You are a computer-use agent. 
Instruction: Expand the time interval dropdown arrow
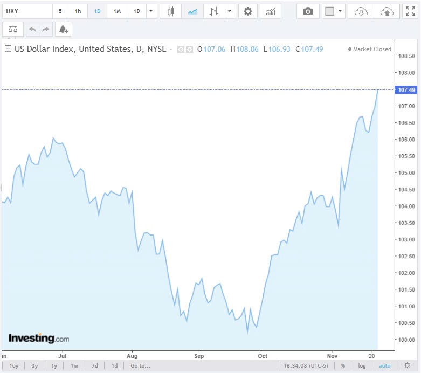[x=151, y=11]
